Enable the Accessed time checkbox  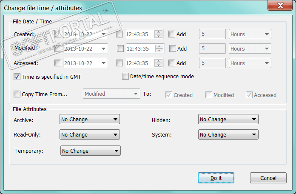(x=120, y=63)
